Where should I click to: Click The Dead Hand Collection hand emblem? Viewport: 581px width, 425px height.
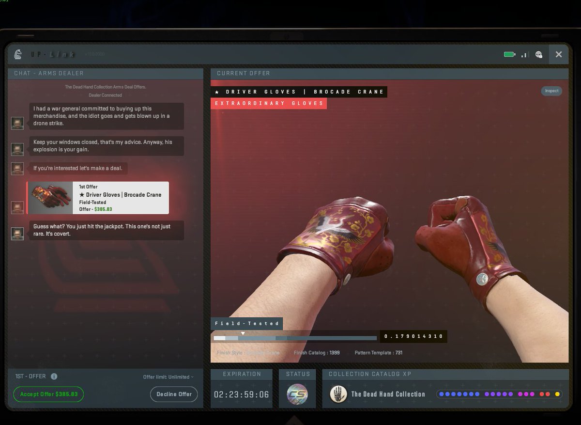(x=338, y=394)
